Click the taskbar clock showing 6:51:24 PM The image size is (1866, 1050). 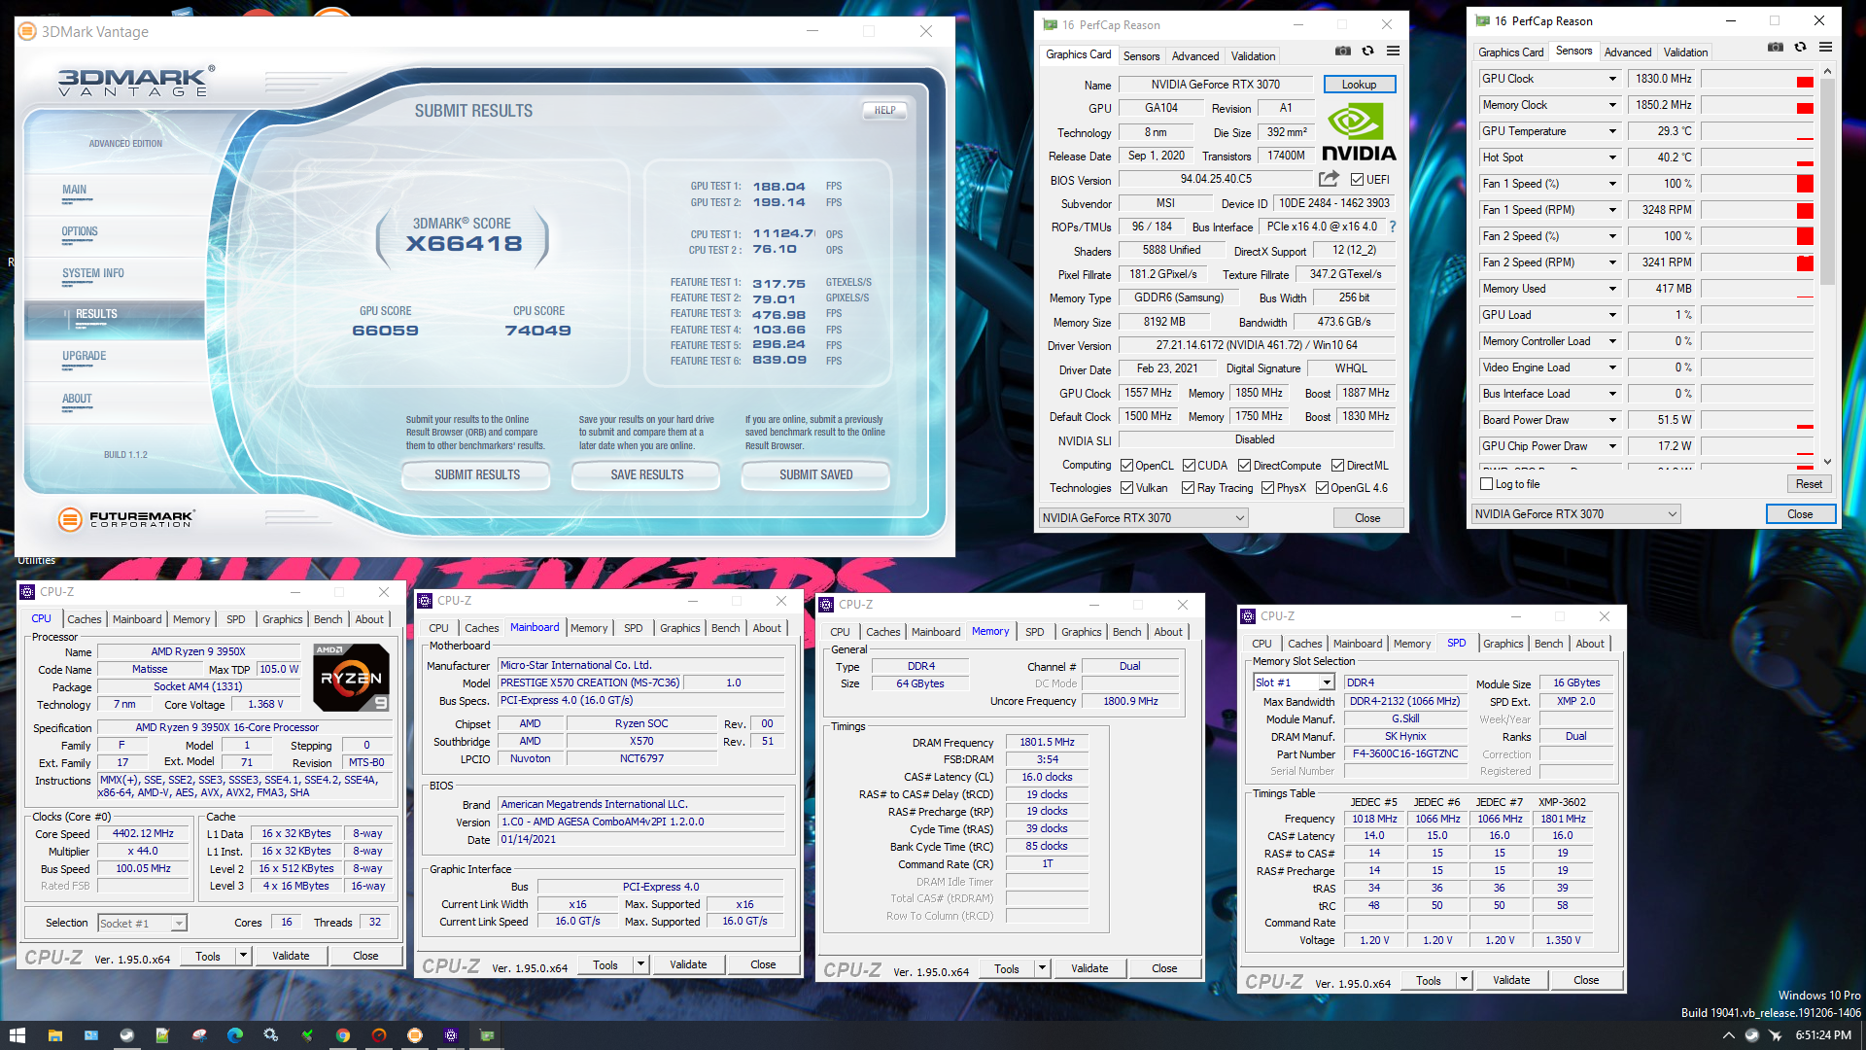1823,1035
